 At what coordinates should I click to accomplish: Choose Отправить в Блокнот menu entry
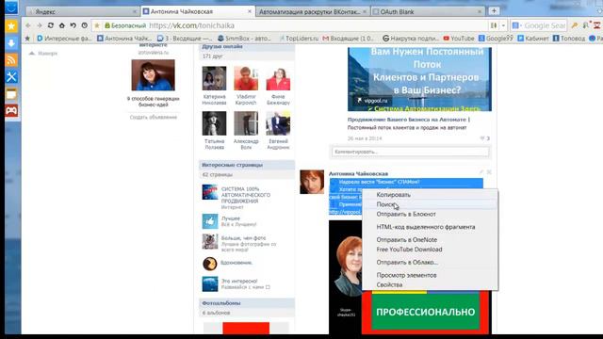(x=430, y=214)
